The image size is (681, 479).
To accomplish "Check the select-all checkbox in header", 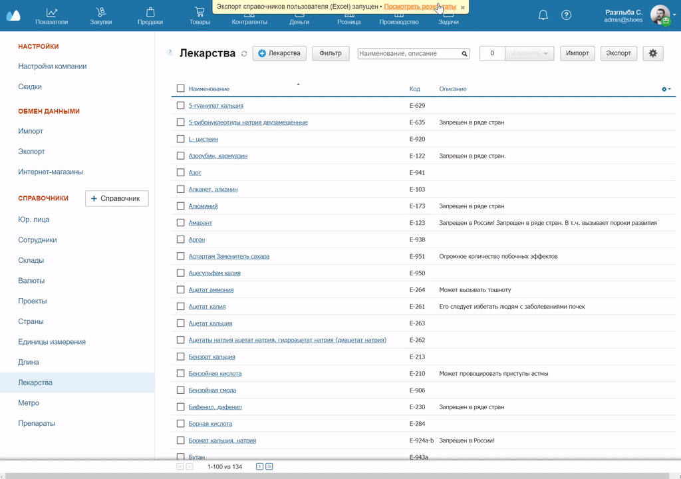I will [x=180, y=88].
